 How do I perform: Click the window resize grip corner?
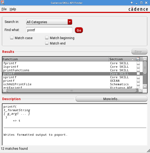point(148,151)
